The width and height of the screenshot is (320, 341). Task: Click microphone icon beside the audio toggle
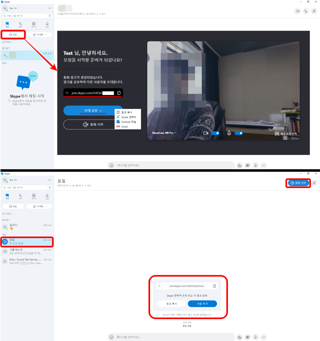tap(229, 133)
